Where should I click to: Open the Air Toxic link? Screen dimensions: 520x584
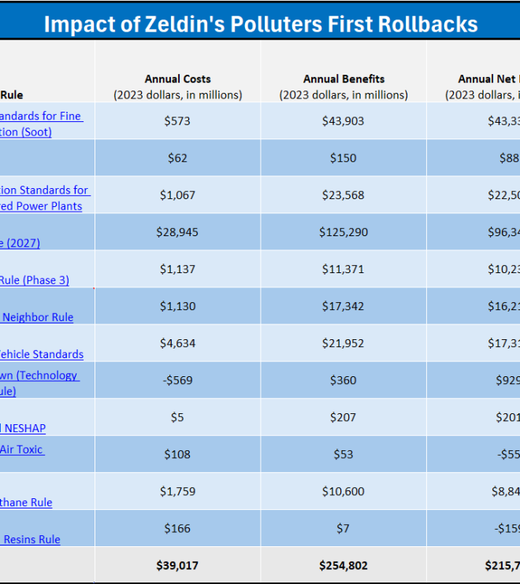[22, 449]
